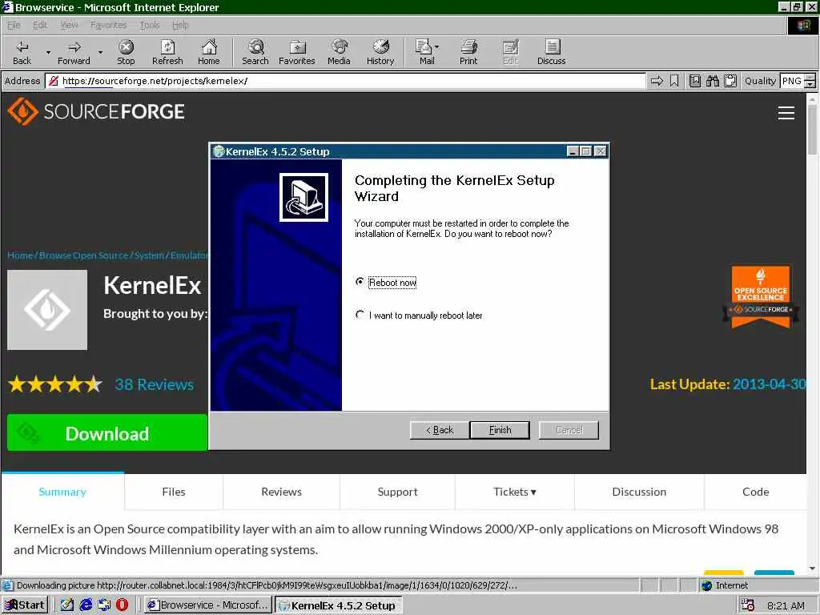The height and width of the screenshot is (615, 820).
Task: Open the Tools menu
Action: tap(150, 25)
